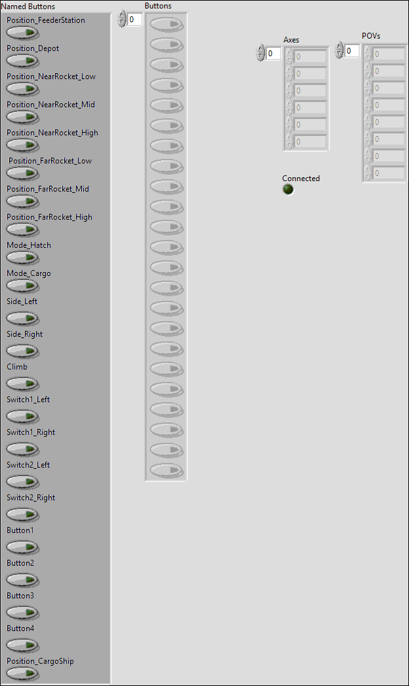This screenshot has height=686, width=409.
Task: Toggle the Switch1_Right button
Action: tap(22, 449)
